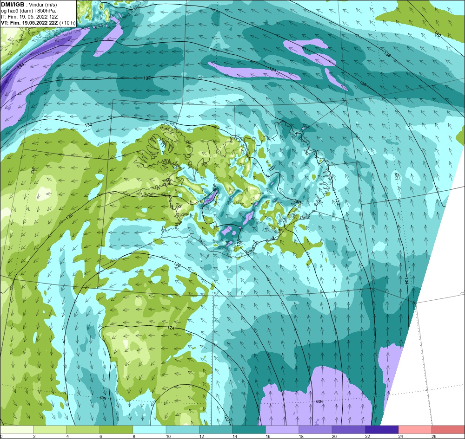Click the legend scale label '4'

(67, 436)
